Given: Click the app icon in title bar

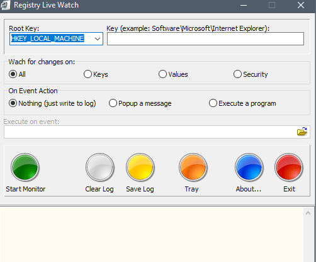Looking at the screenshot, I should (5, 5).
